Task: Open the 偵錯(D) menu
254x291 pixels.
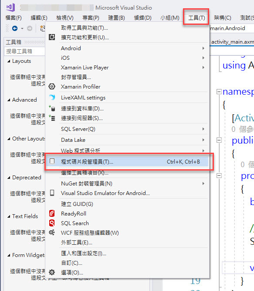Action: [142, 18]
